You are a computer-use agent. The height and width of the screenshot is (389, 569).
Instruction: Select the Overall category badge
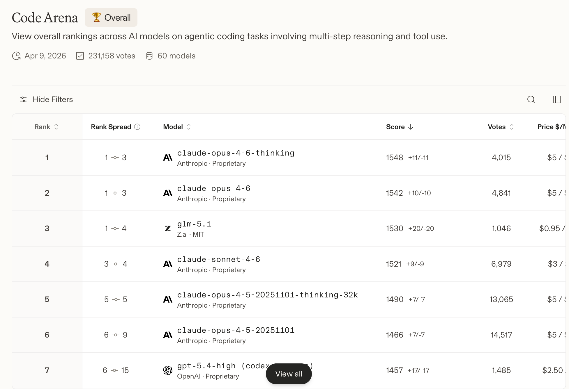click(111, 17)
